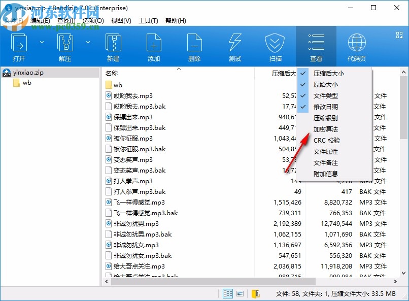Select the 新建 (New archive) tool
The height and width of the screenshot is (301, 409).
(113, 46)
